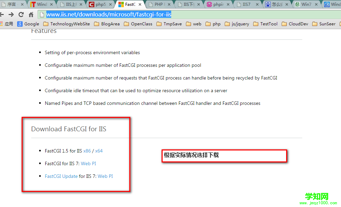The height and width of the screenshot is (207, 341).
Task: Close the php5 tab
Action: coord(110,4)
